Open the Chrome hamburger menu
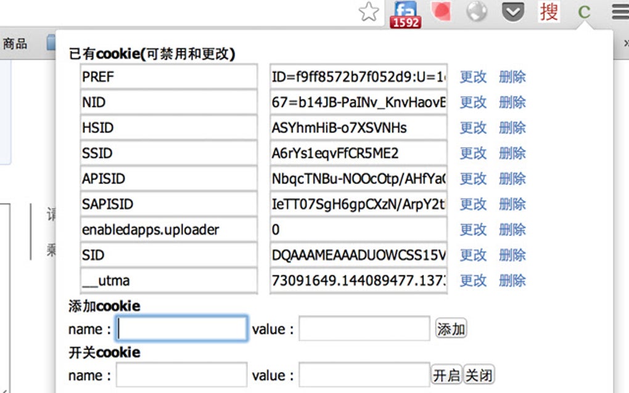Screen dimensions: 629x393 (x=619, y=12)
